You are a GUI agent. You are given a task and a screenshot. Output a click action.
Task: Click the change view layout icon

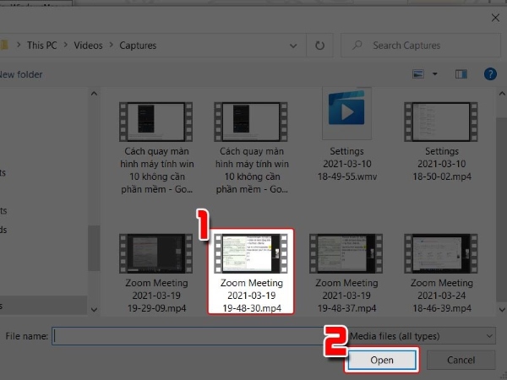[418, 75]
